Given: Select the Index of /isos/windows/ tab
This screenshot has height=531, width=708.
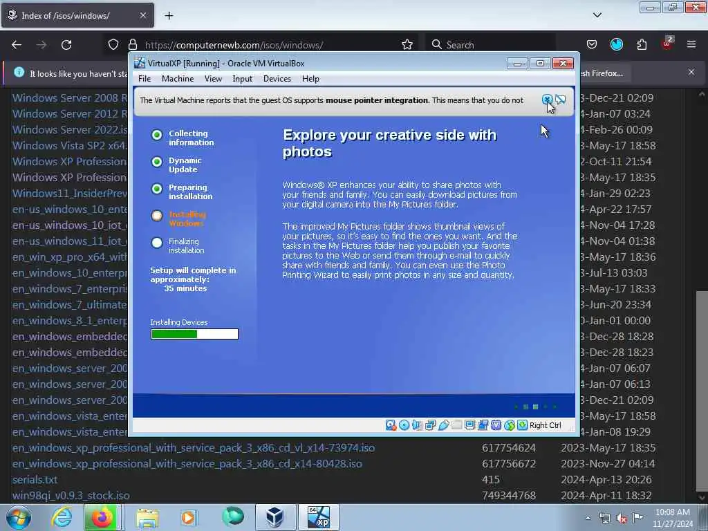Looking at the screenshot, I should click(77, 15).
